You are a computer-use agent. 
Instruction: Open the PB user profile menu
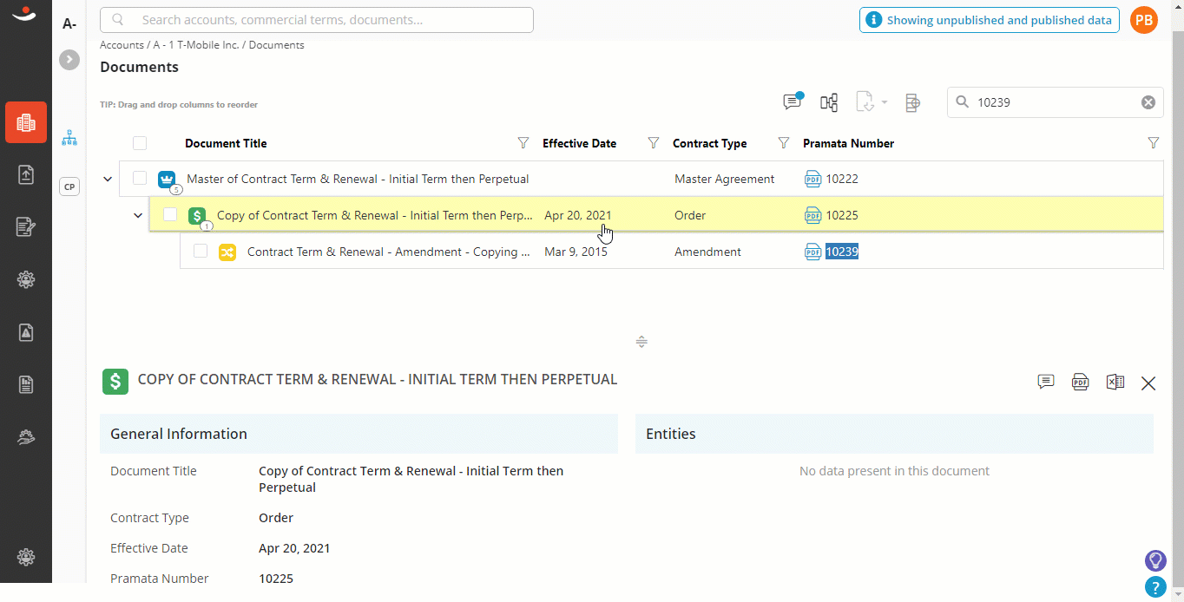click(x=1144, y=20)
